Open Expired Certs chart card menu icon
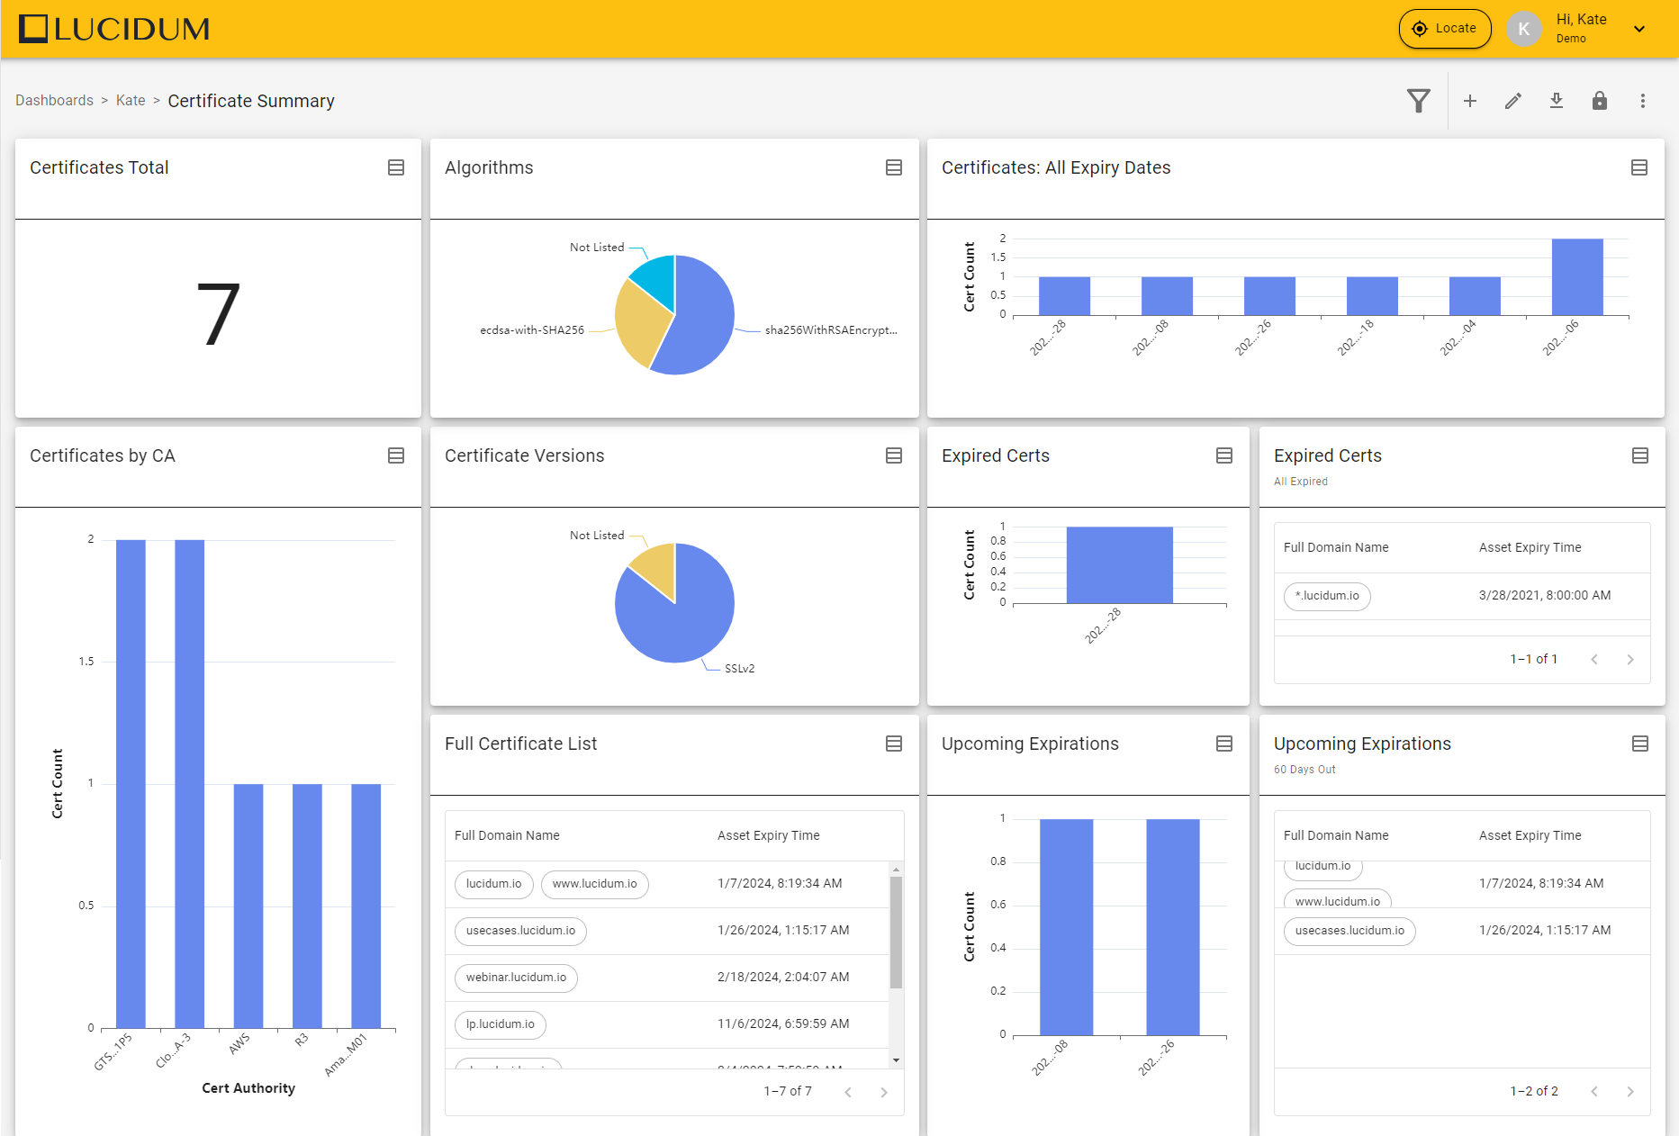The height and width of the screenshot is (1136, 1679). coord(1224,455)
